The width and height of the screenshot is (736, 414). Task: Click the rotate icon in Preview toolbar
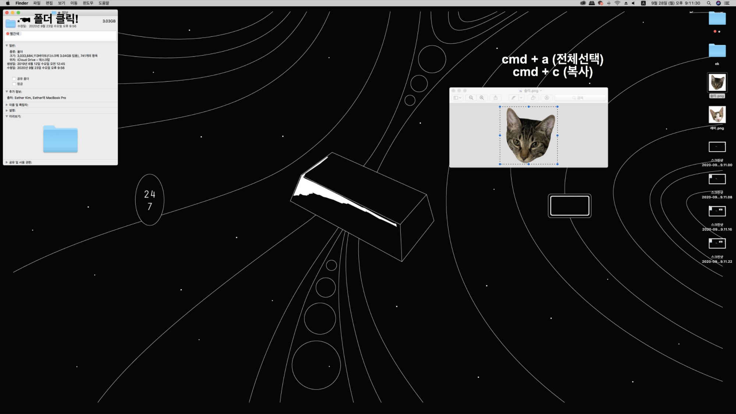pyautogui.click(x=533, y=98)
